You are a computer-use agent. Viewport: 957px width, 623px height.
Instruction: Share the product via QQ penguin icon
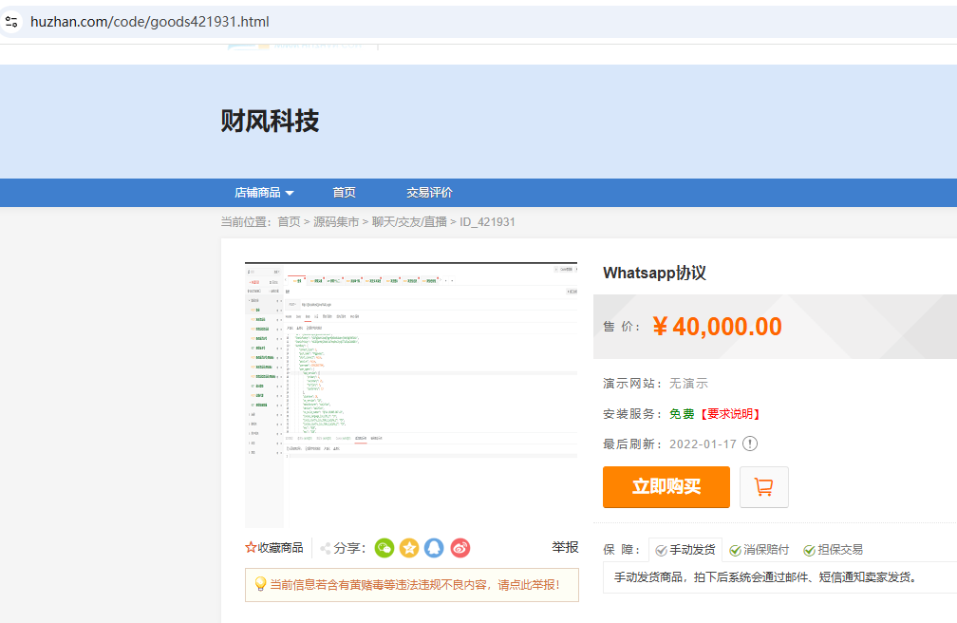[x=434, y=548]
